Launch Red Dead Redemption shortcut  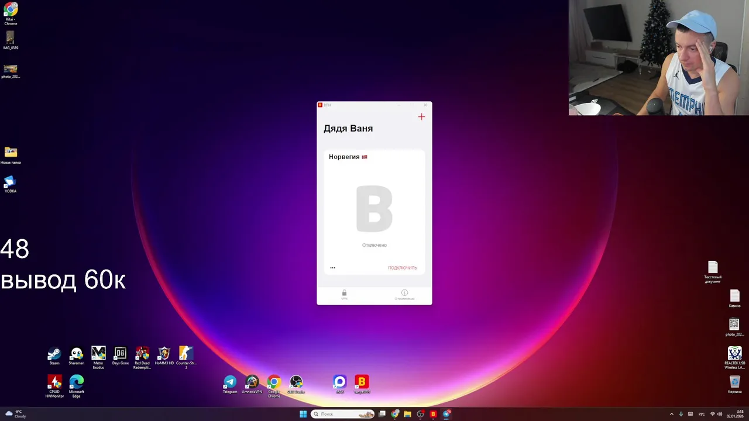pos(142,357)
